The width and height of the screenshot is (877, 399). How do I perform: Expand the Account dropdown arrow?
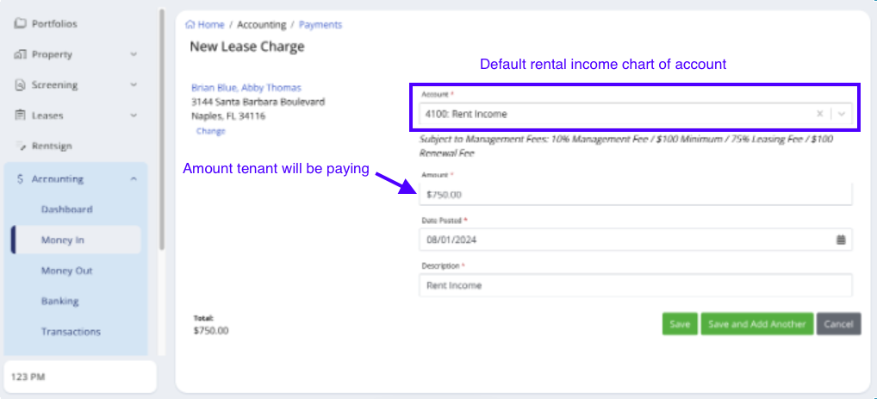[x=843, y=114]
